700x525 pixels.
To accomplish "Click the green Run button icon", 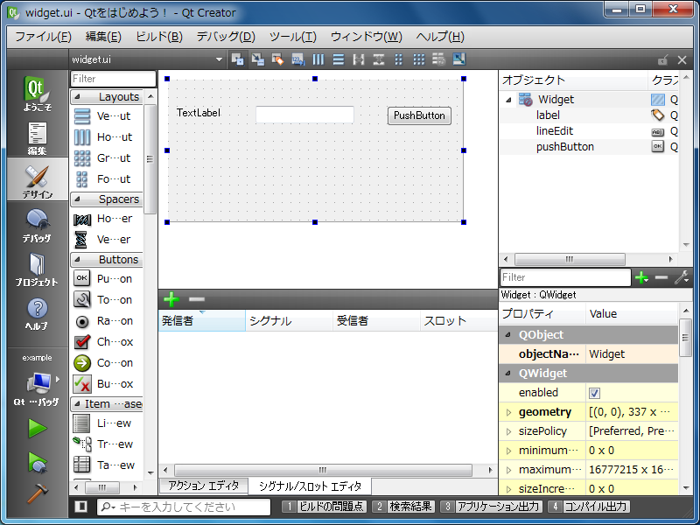I will (x=37, y=428).
